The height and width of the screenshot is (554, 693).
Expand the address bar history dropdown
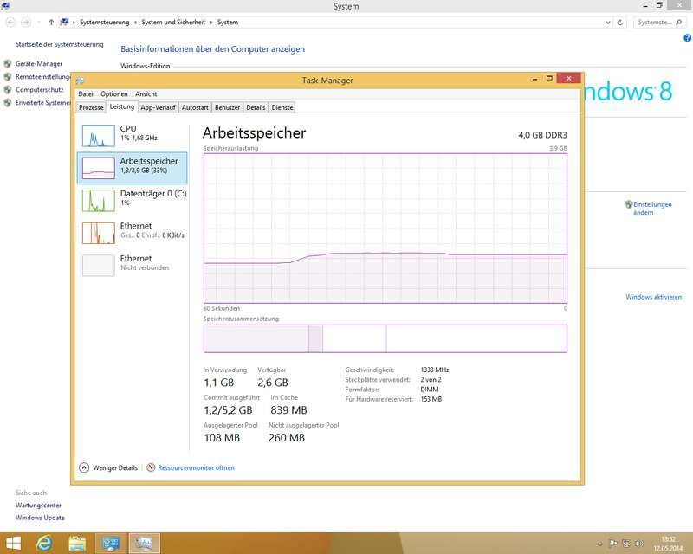608,23
